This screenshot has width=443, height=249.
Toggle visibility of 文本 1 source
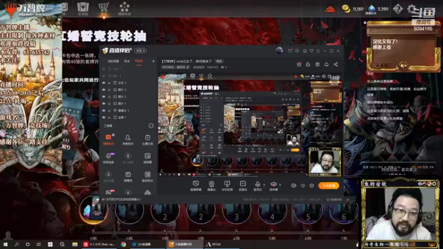104,83
